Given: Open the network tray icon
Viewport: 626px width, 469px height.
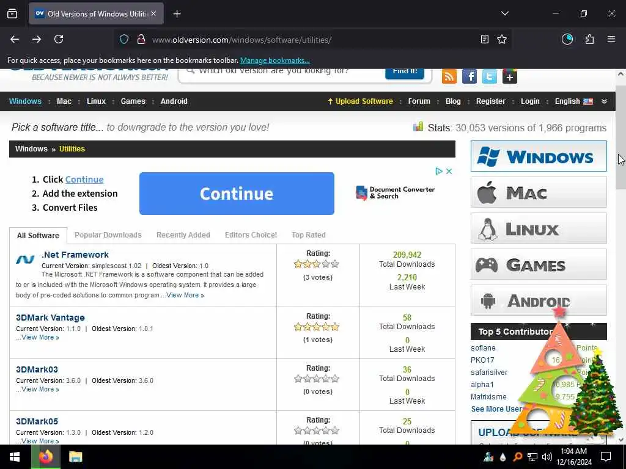Looking at the screenshot, I should coord(532,457).
